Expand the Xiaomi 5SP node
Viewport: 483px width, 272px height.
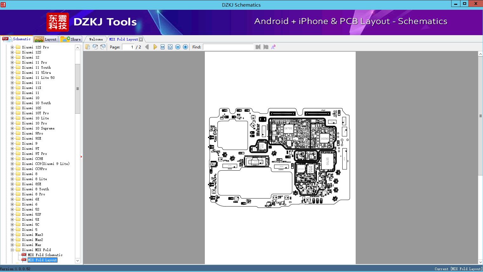(12, 214)
